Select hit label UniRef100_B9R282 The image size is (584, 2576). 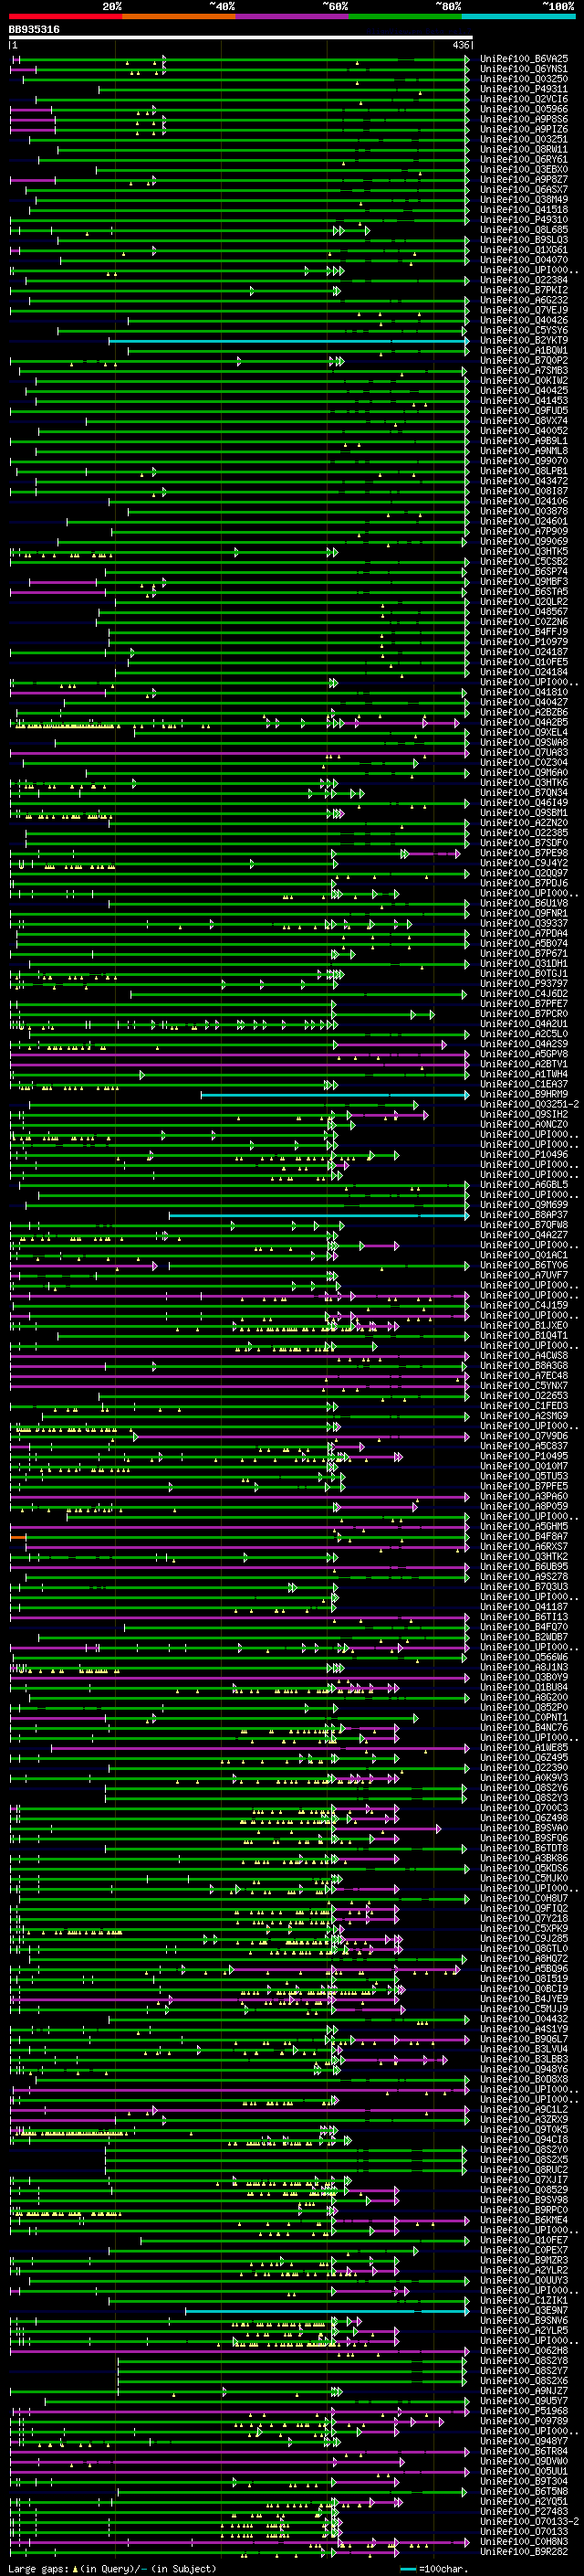coord(524,2552)
